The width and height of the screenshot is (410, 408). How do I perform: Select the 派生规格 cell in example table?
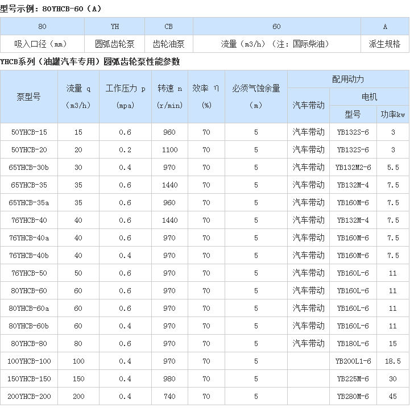click(385, 43)
